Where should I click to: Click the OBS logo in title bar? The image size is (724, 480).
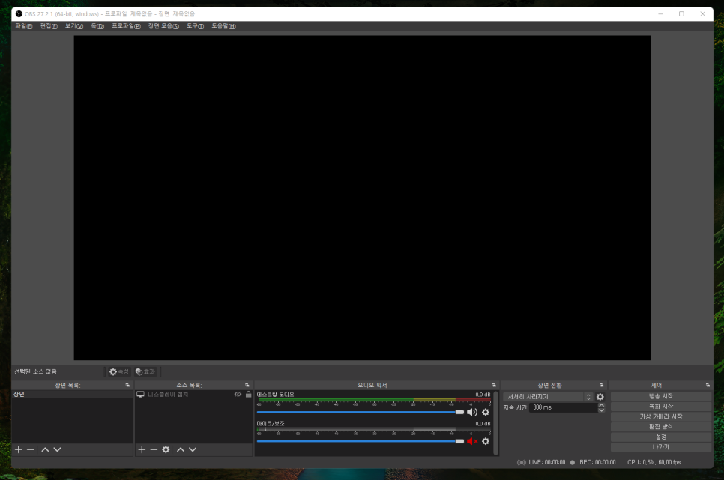[x=19, y=13]
